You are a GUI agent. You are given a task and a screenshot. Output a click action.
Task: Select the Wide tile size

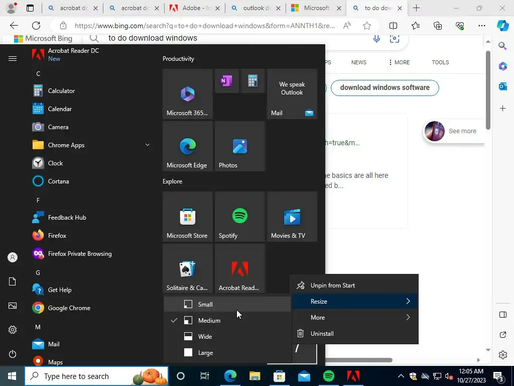click(227, 336)
